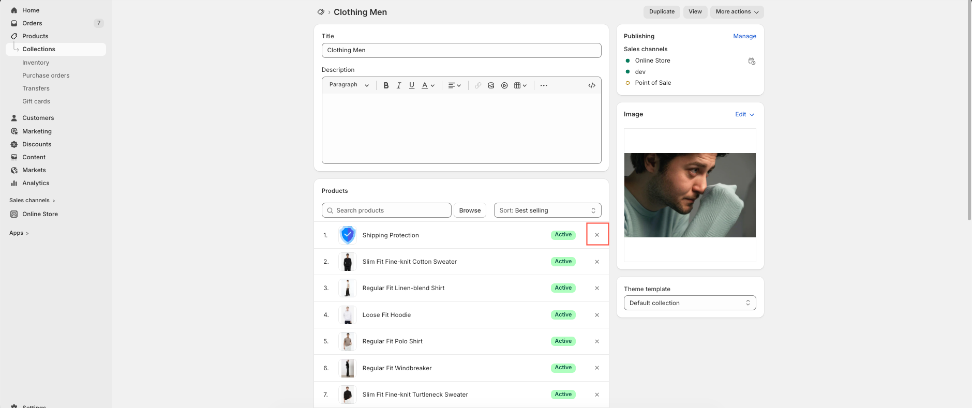Apply italic formatting in description toolbar
Screen dimensions: 972x408
[x=399, y=85]
